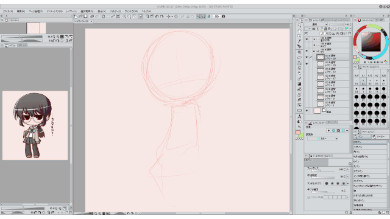Click magnifier icon in Tool Property preview
This screenshot has width=390, height=219.
(x=350, y=164)
